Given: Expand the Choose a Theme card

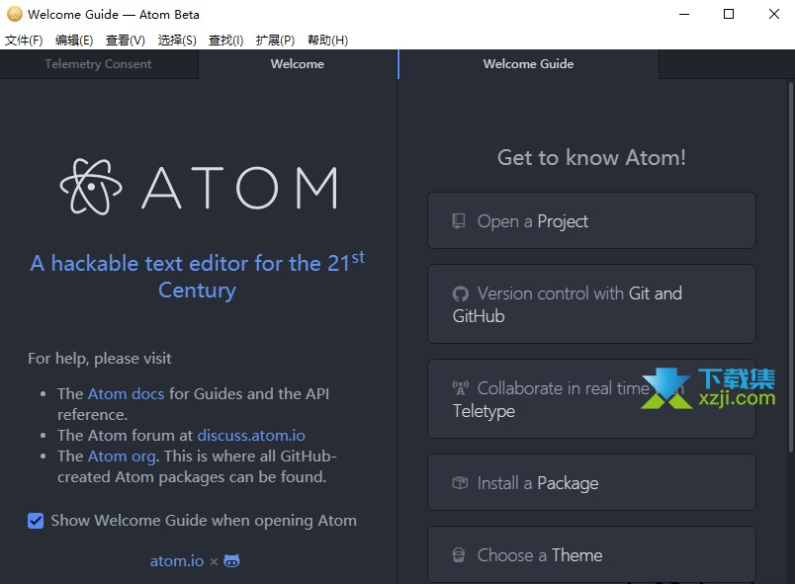Looking at the screenshot, I should point(591,554).
